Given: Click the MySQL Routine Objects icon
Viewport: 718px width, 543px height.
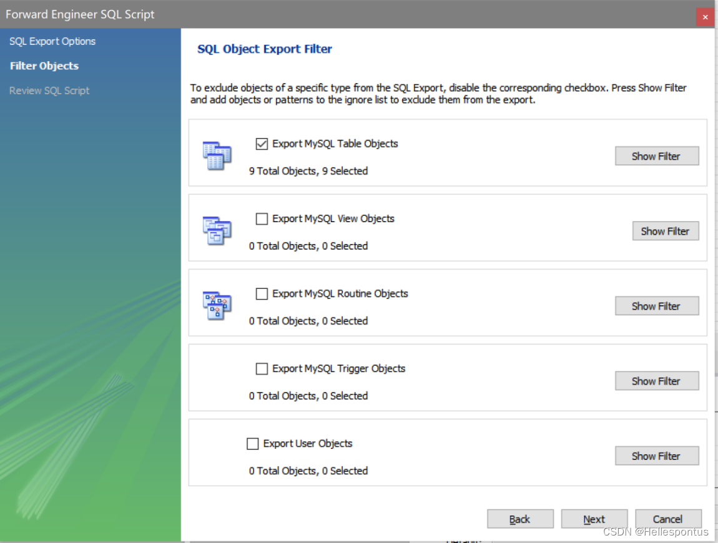Looking at the screenshot, I should coord(217,306).
